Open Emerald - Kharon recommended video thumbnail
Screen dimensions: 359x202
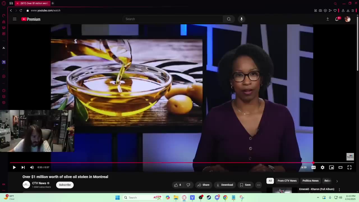click(x=282, y=190)
